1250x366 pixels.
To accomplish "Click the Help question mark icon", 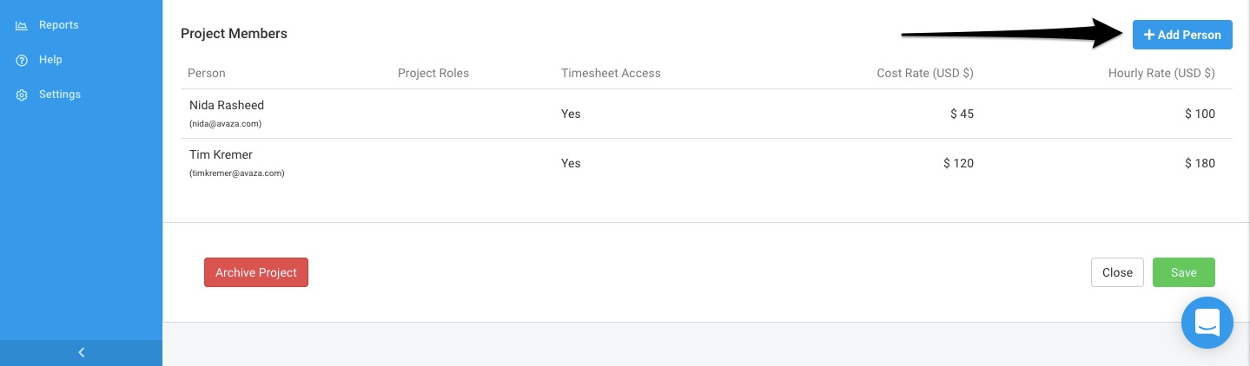I will tap(22, 61).
